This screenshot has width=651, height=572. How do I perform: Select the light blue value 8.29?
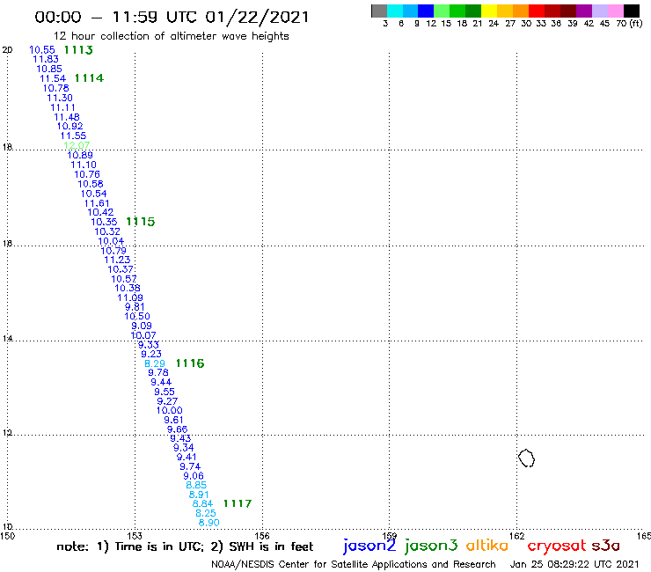155,364
